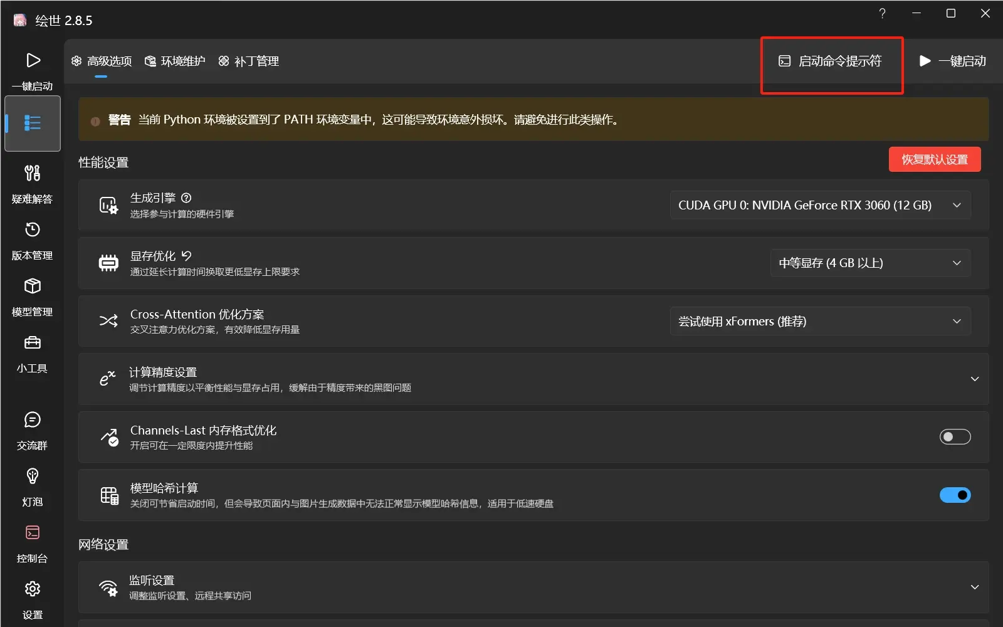Screen dimensions: 1003x627
Task: Click the reset icon beside 显存优化
Action: pyautogui.click(x=186, y=256)
